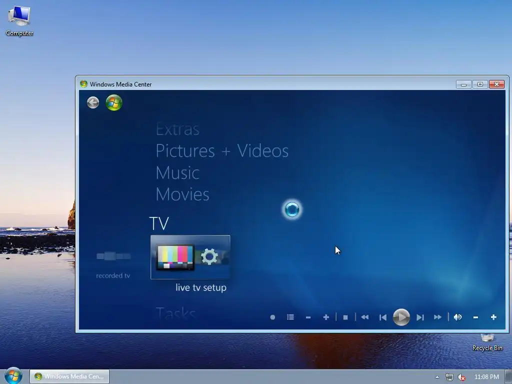Click Channel up plus button

point(326,317)
